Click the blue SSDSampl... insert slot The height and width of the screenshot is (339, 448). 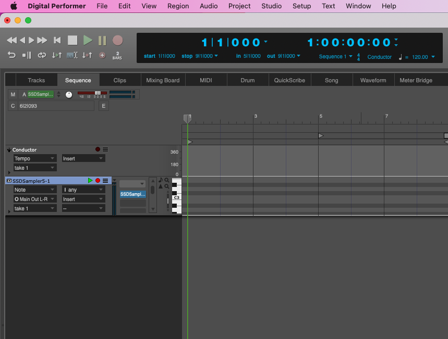click(133, 194)
